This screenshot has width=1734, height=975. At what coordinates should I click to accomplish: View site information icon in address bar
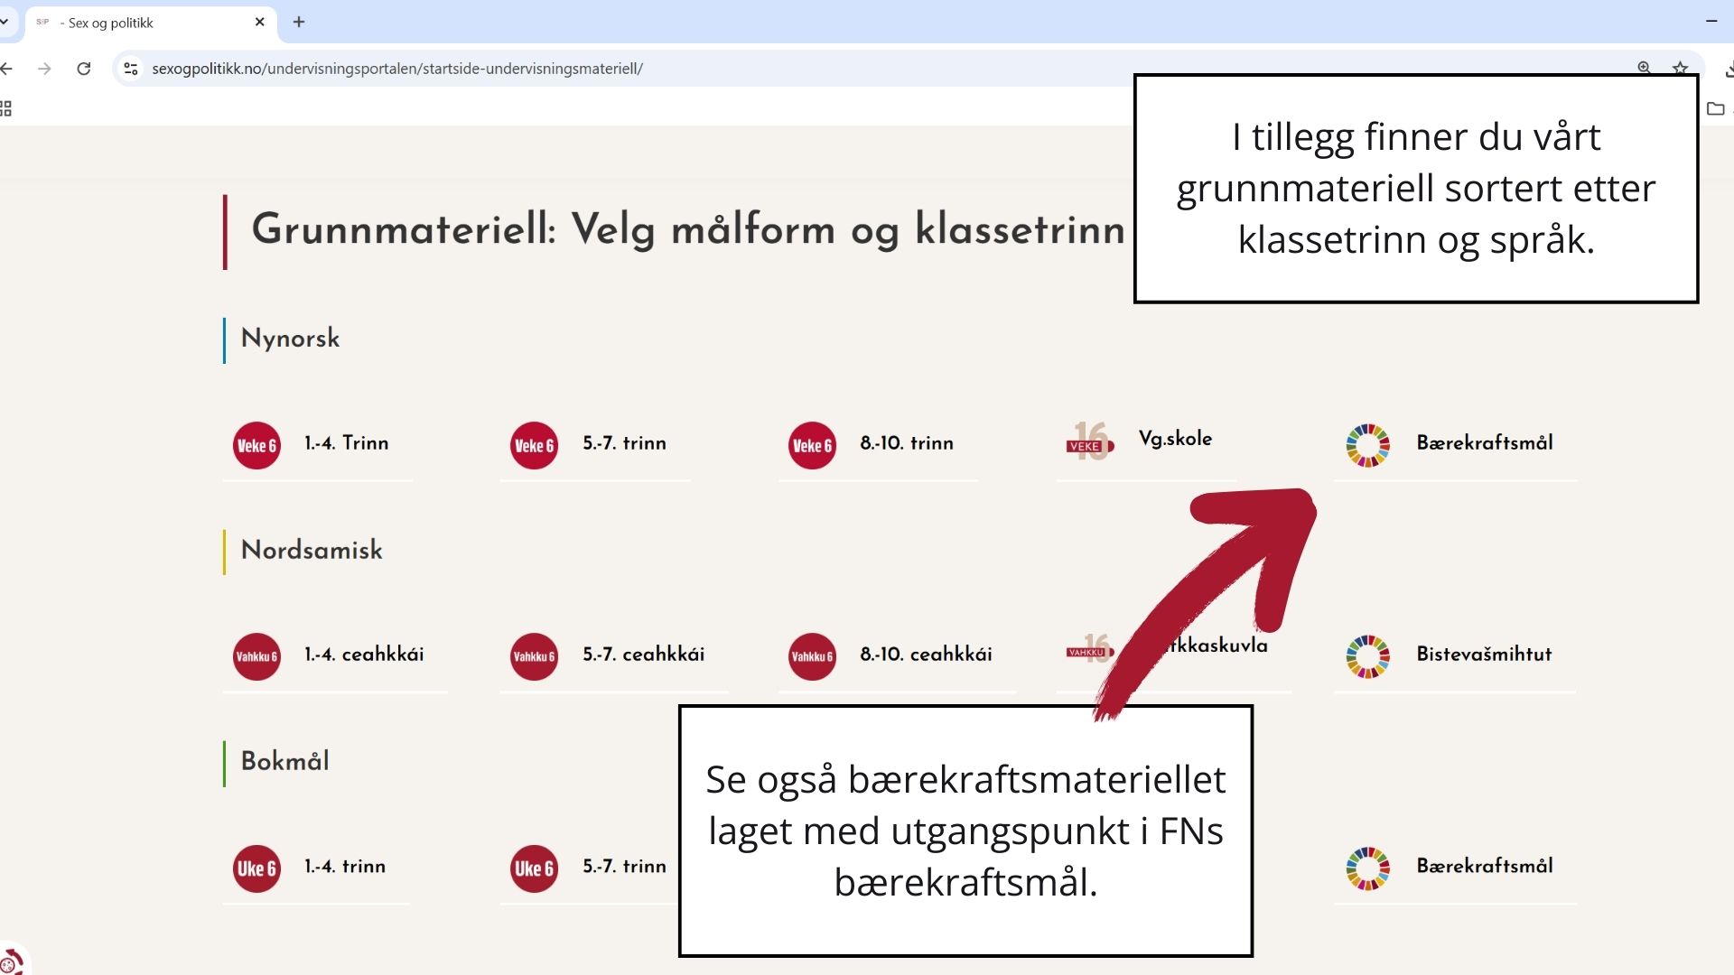131,69
